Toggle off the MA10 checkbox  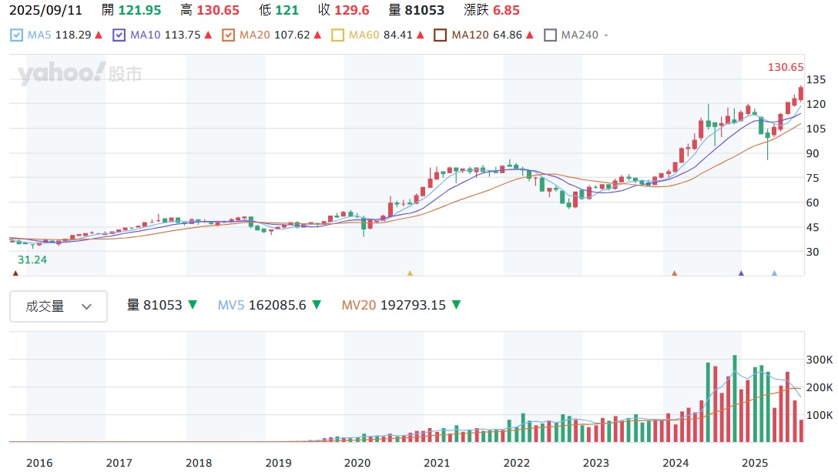point(119,35)
